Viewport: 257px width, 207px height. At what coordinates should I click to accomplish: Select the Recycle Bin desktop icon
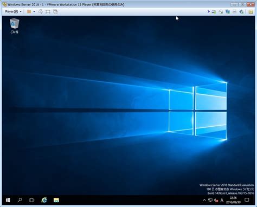click(14, 26)
